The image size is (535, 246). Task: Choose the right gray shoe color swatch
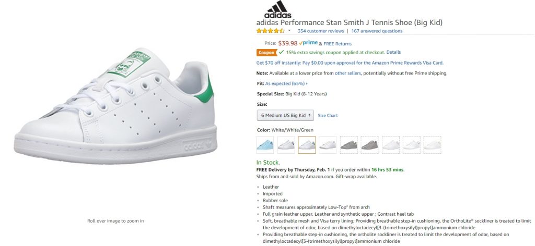tap(369, 144)
